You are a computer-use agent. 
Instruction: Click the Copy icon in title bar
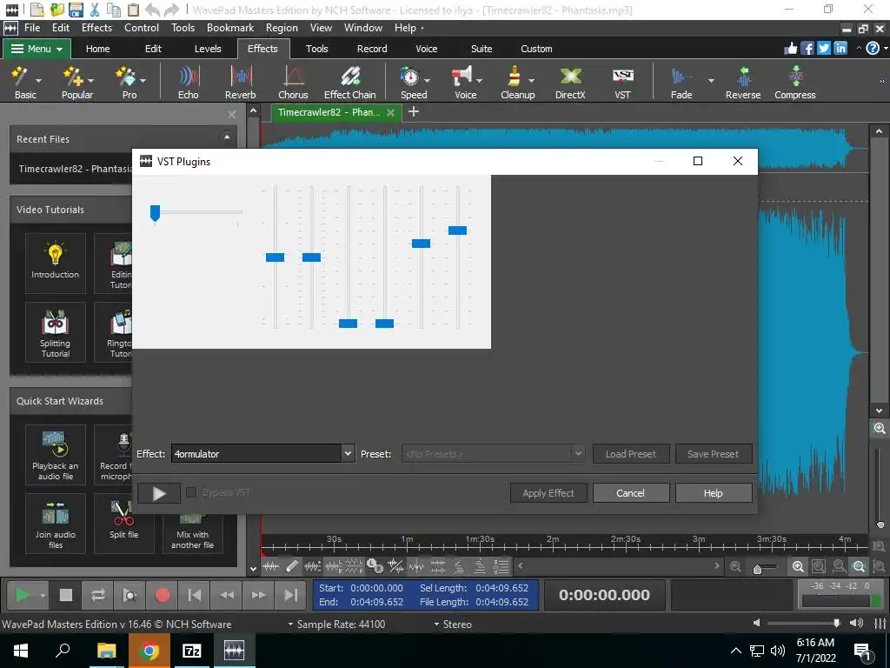point(114,10)
